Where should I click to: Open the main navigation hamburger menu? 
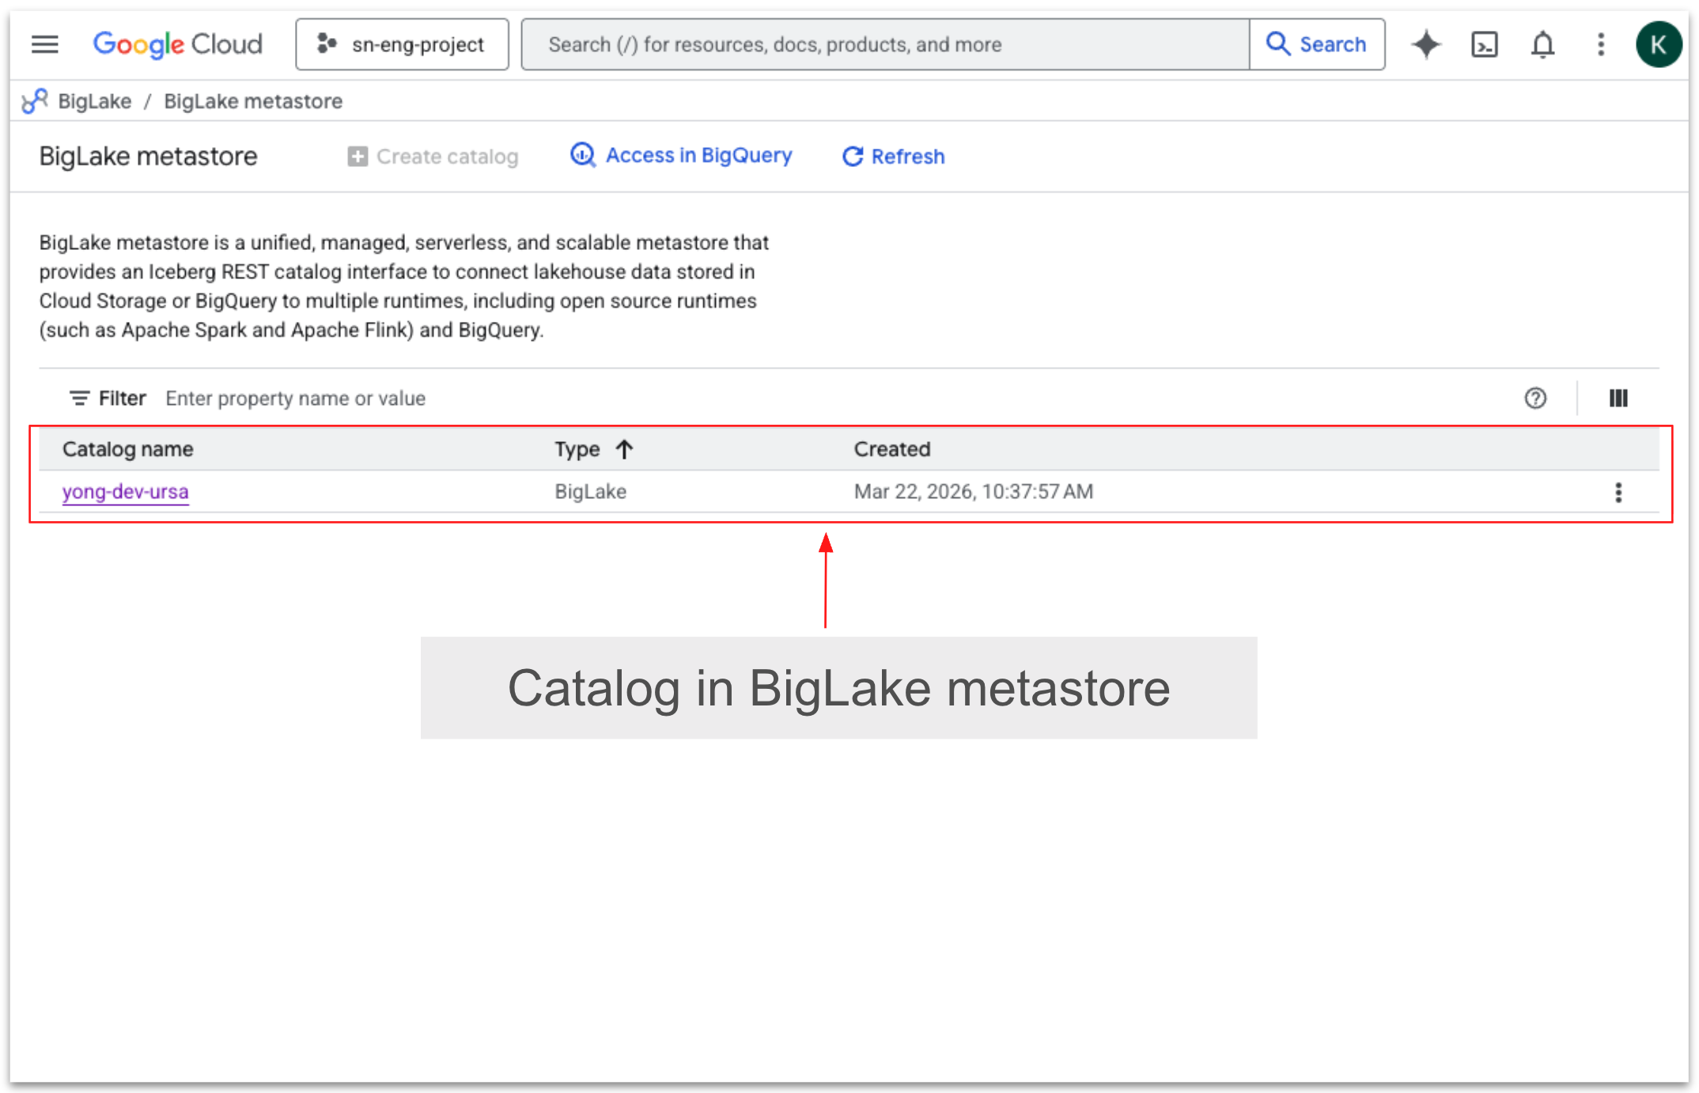tap(44, 44)
